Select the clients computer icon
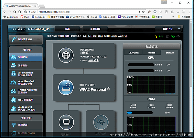The image size is (194, 138). (66, 122)
